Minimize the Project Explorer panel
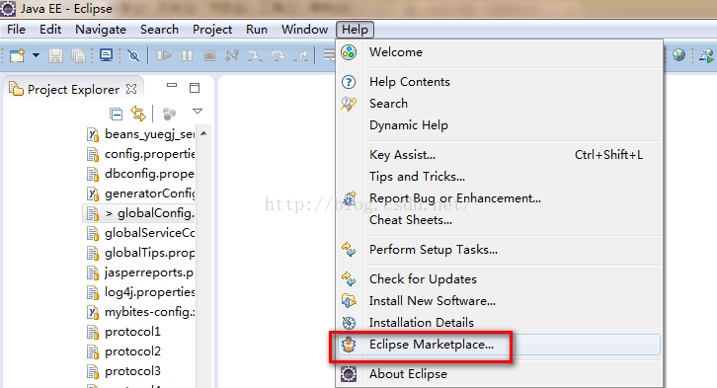 (x=172, y=86)
